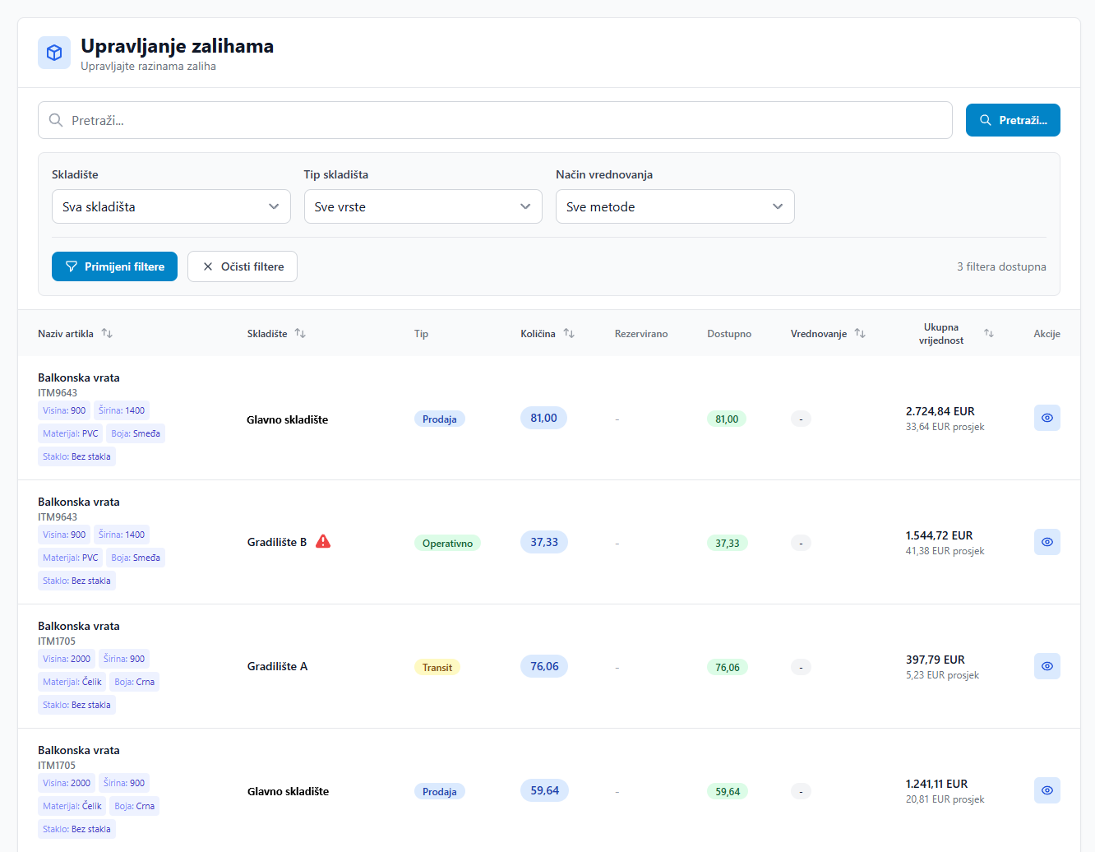Sort by Skladište column arrows

[x=300, y=333]
